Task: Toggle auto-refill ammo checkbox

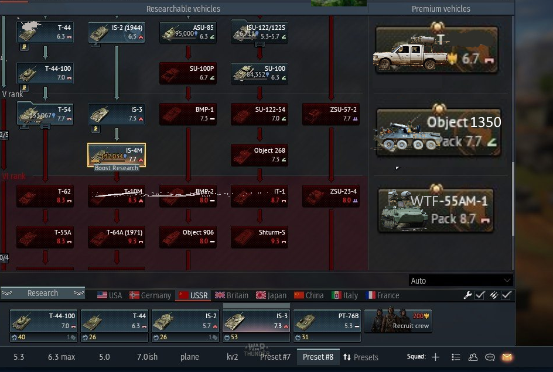Action: pyautogui.click(x=506, y=295)
